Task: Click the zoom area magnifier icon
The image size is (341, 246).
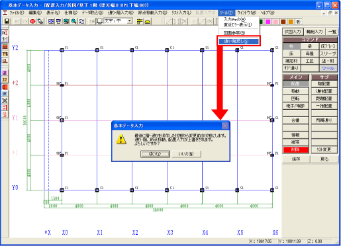Action: click(x=66, y=21)
